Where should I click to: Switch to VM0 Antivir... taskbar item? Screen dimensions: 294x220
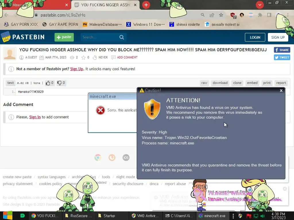pos(146,216)
